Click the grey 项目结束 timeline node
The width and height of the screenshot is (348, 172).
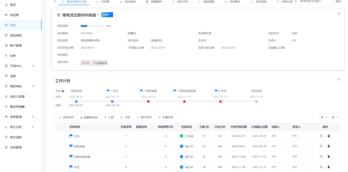[257, 102]
